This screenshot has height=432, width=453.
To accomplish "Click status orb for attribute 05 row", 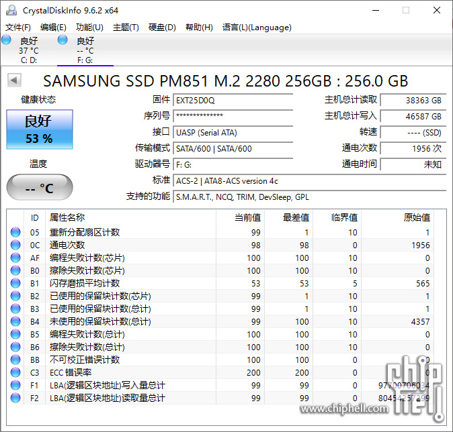I will point(15,232).
